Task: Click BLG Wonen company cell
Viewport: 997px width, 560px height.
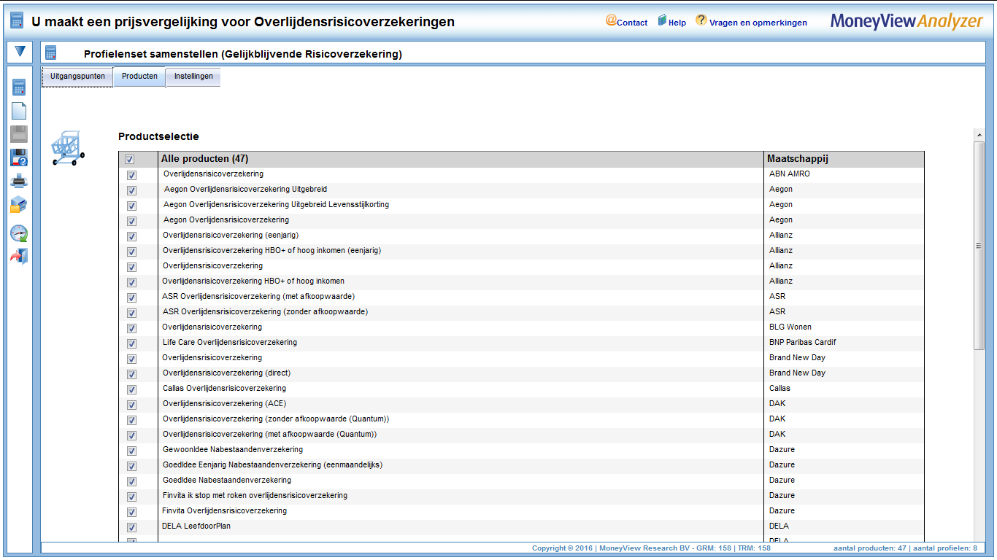Action: pos(790,327)
